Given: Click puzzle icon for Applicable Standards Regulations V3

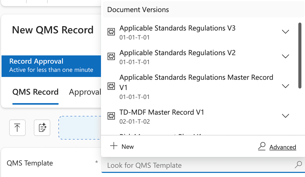Looking at the screenshot, I should click(111, 32).
